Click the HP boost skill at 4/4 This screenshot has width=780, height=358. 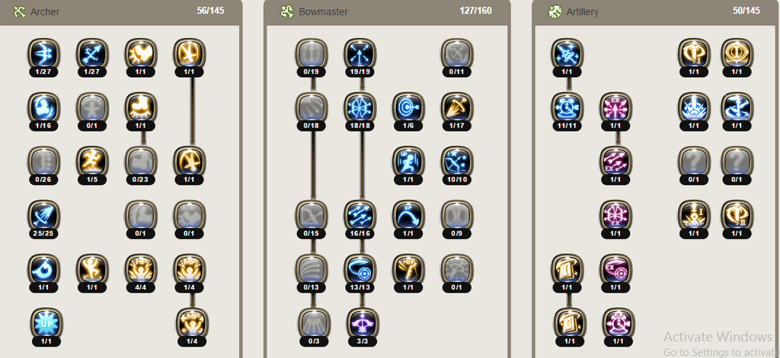point(141,270)
